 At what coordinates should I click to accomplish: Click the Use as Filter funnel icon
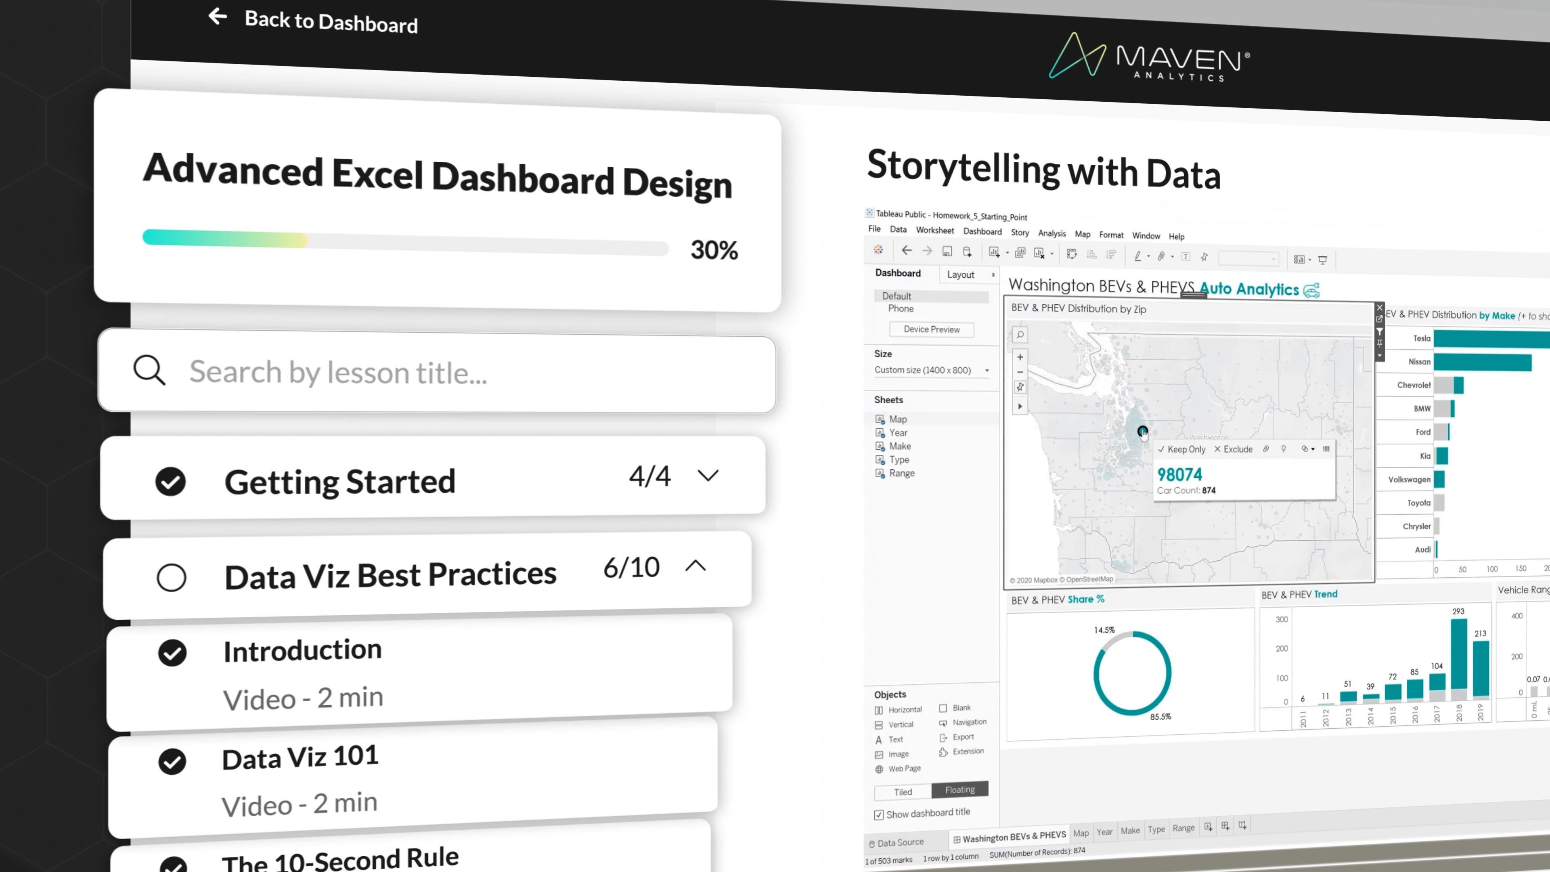point(1379,331)
